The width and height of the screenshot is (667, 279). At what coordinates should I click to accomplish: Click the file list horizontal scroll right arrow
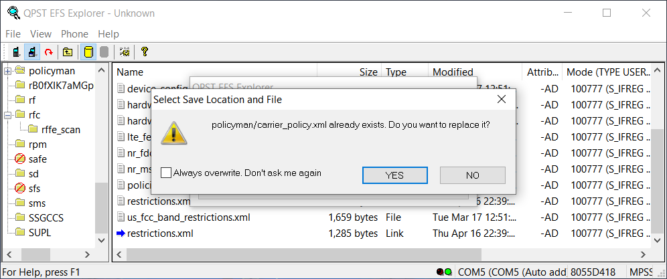pos(644,254)
